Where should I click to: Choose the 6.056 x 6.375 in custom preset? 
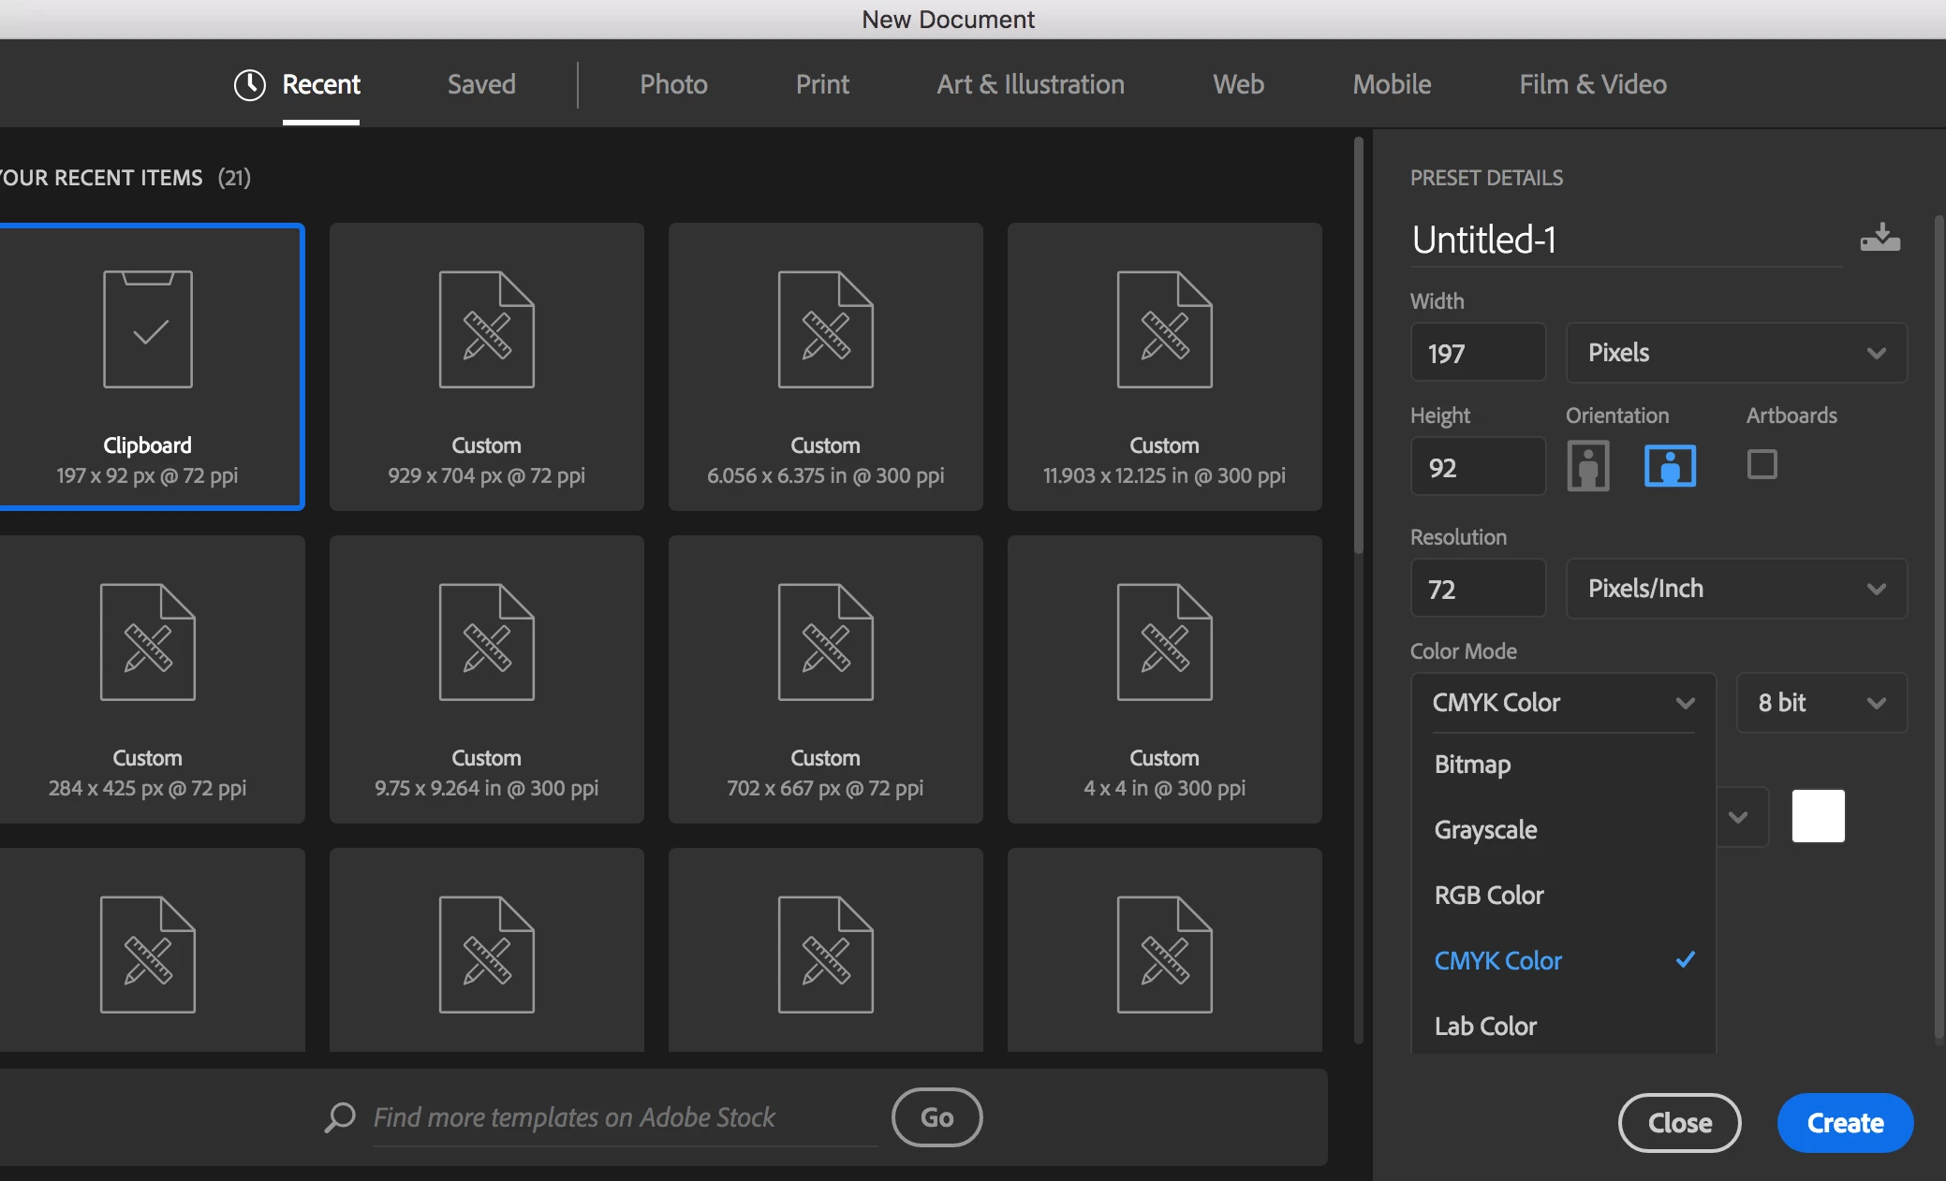[x=825, y=367]
